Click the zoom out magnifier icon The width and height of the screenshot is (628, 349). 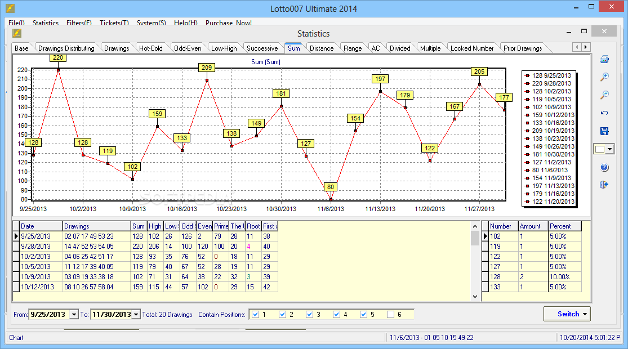(604, 95)
